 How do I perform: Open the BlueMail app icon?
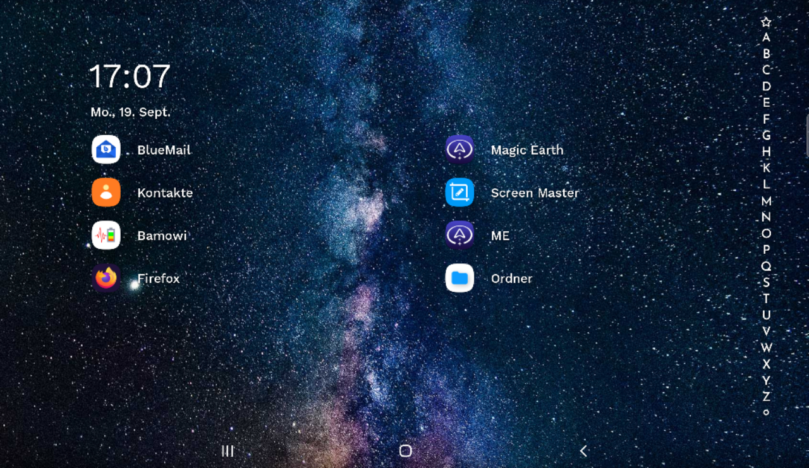click(106, 150)
